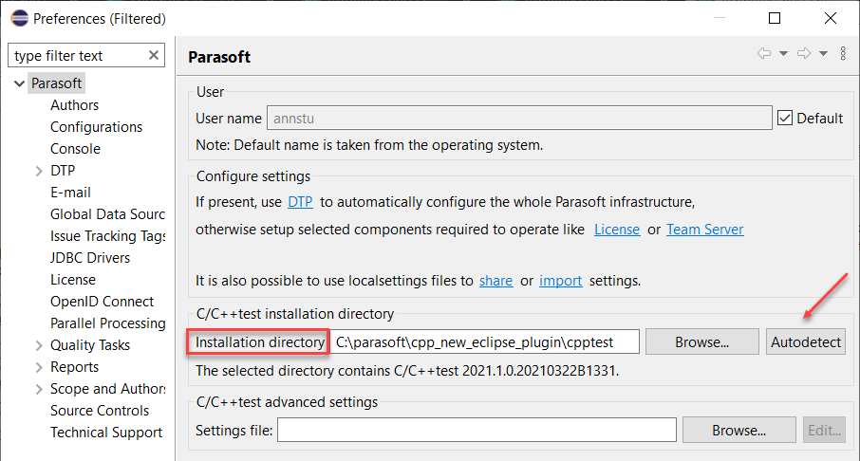The height and width of the screenshot is (461, 860).
Task: Collapse the Parasoft tree node
Action: (x=19, y=83)
